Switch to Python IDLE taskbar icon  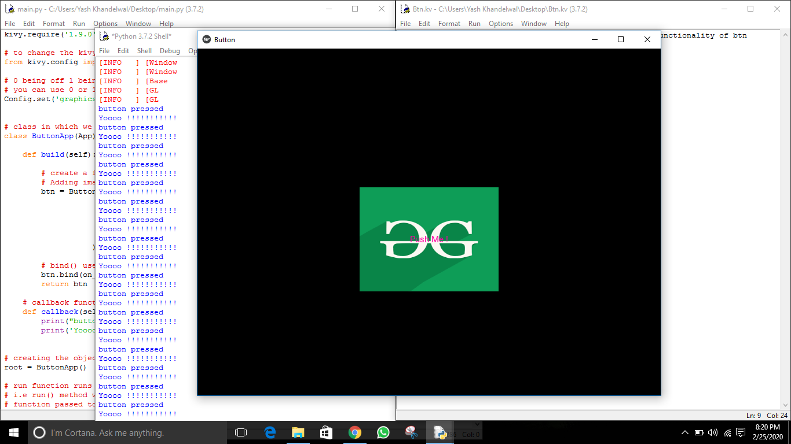[440, 432]
